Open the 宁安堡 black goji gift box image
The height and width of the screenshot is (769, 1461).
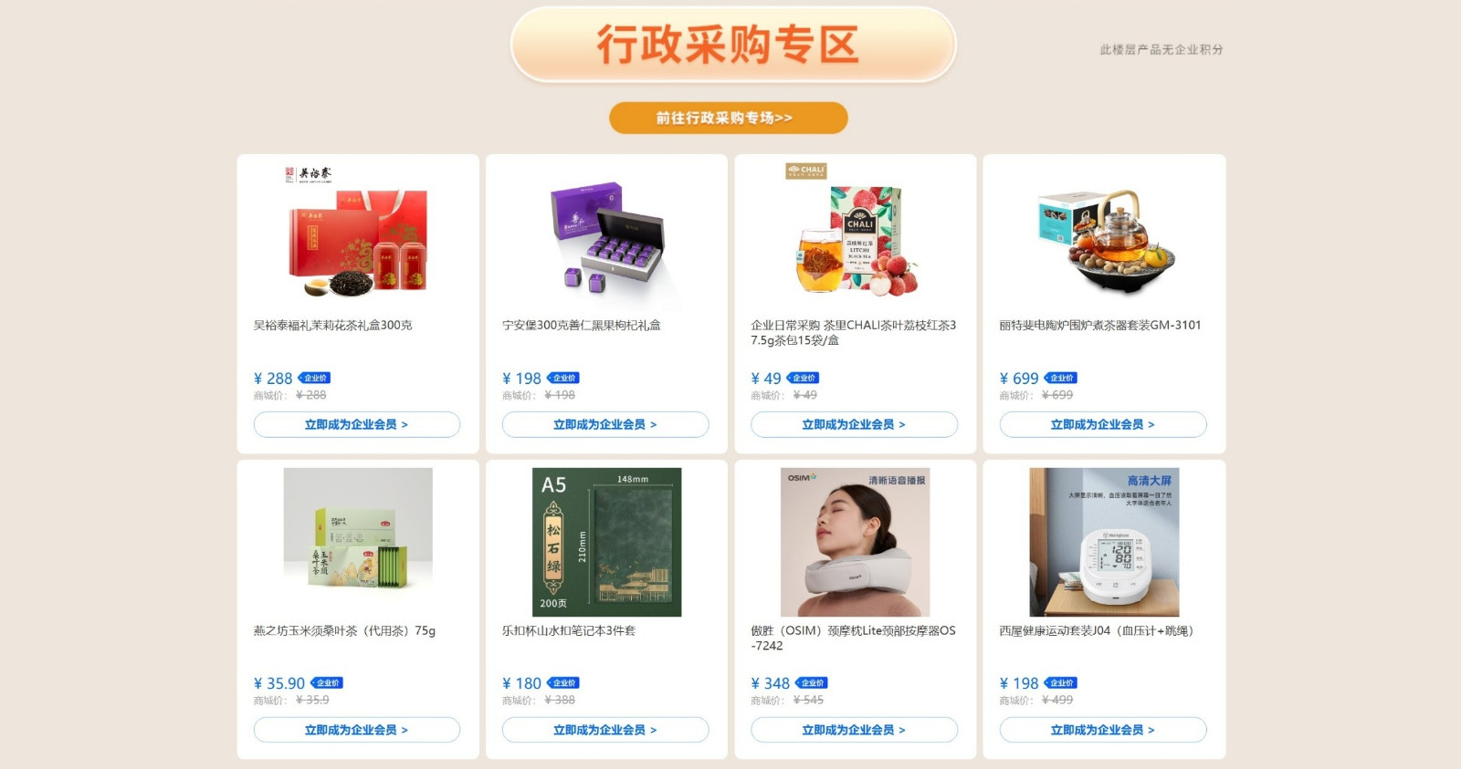[x=606, y=237]
